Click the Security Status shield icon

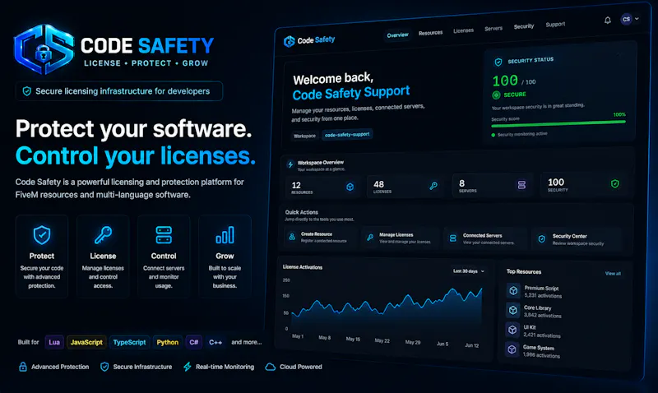click(498, 62)
